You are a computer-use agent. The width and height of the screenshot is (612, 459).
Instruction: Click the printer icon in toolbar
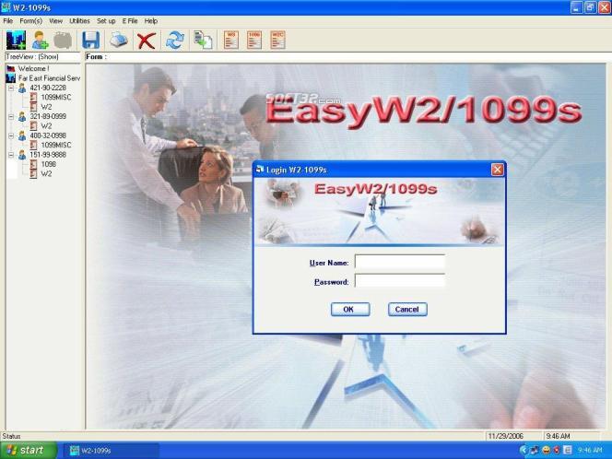coord(119,41)
